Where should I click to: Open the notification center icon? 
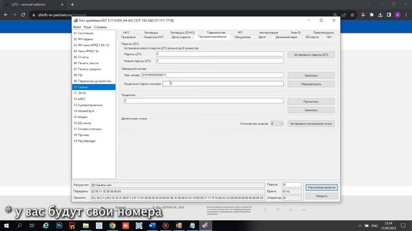point(404,225)
